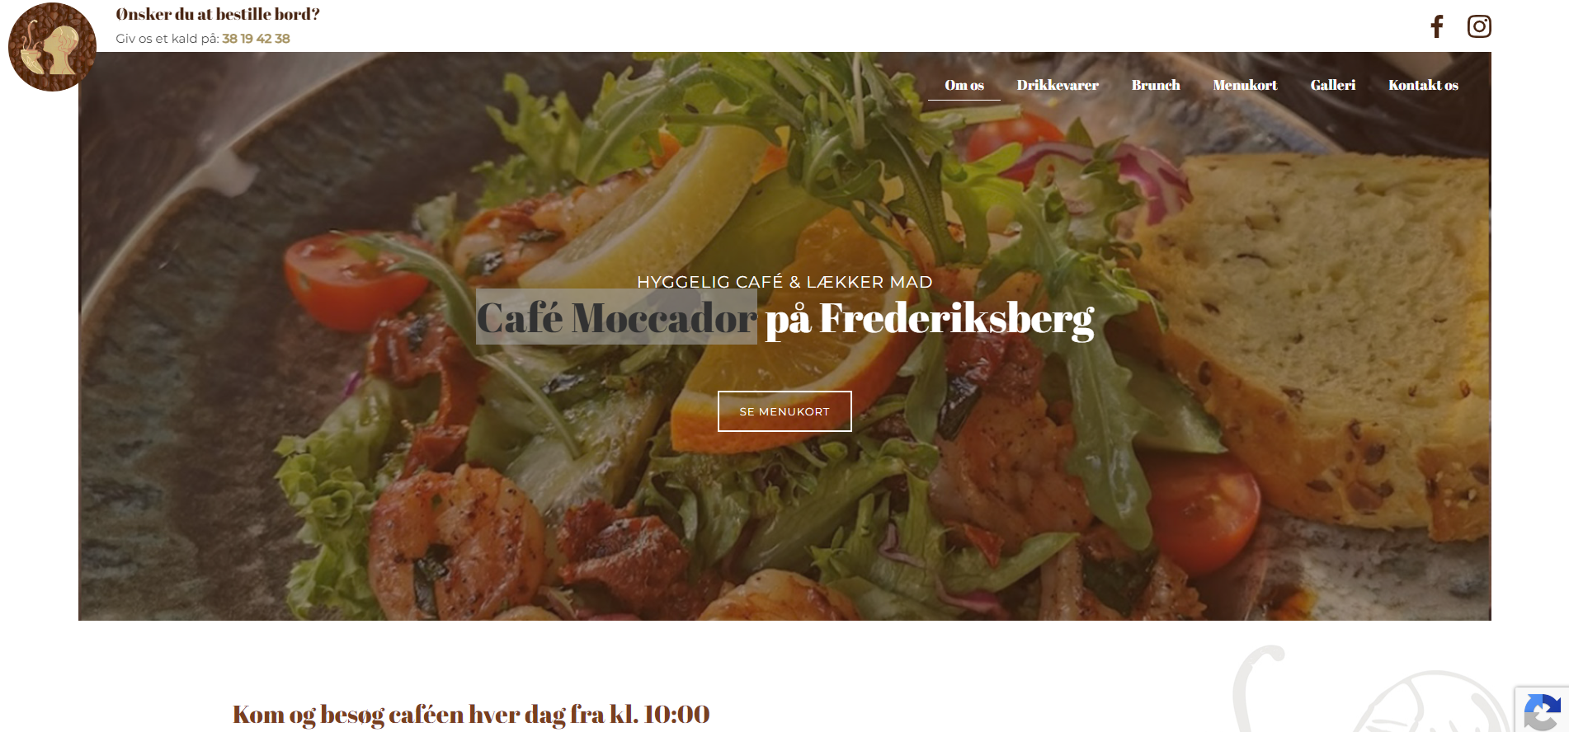Open Menukort from the navigation

tap(1245, 85)
